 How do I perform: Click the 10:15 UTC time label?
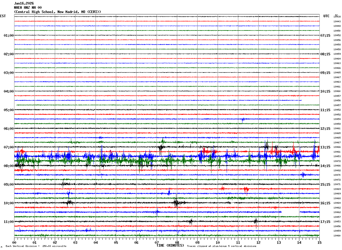tap(325, 91)
